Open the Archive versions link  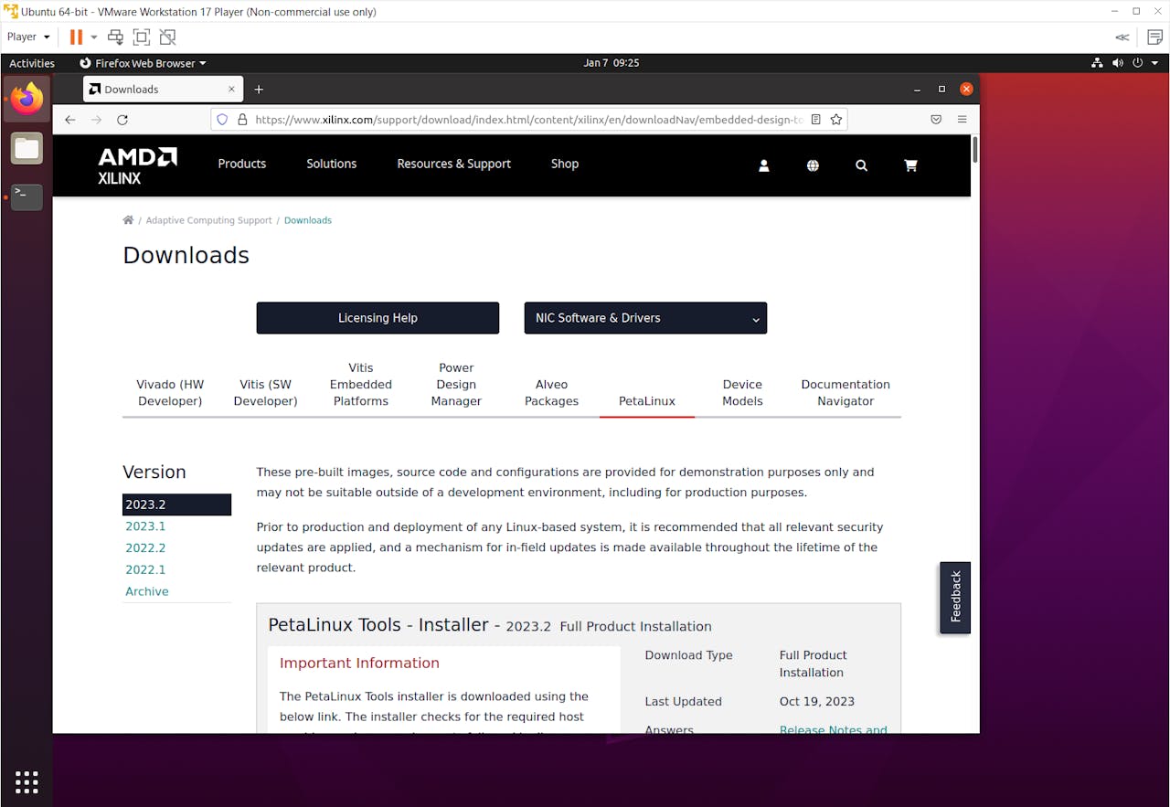(147, 591)
